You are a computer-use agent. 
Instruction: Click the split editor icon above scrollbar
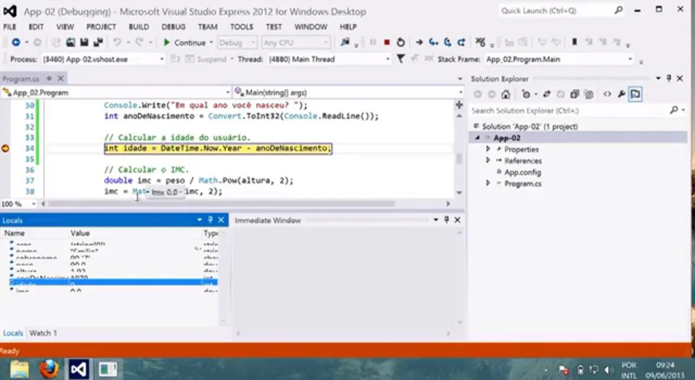[x=459, y=105]
